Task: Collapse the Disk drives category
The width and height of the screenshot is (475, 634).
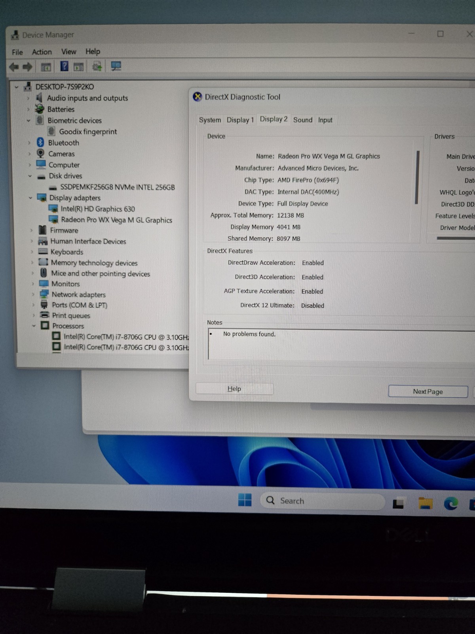Action: point(30,176)
